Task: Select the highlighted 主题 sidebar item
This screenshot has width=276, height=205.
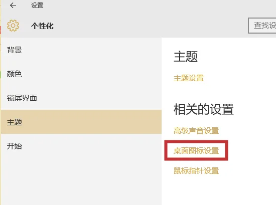Action: point(81,122)
